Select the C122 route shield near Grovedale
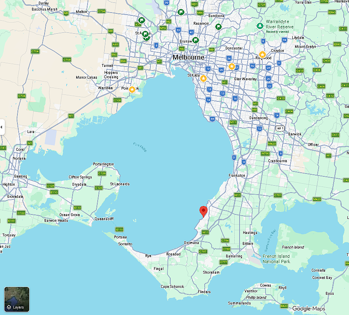The height and width of the screenshot is (315, 349). point(21,213)
